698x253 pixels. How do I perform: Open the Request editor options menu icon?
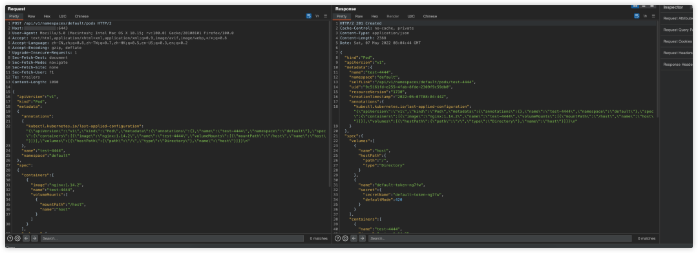click(x=325, y=16)
